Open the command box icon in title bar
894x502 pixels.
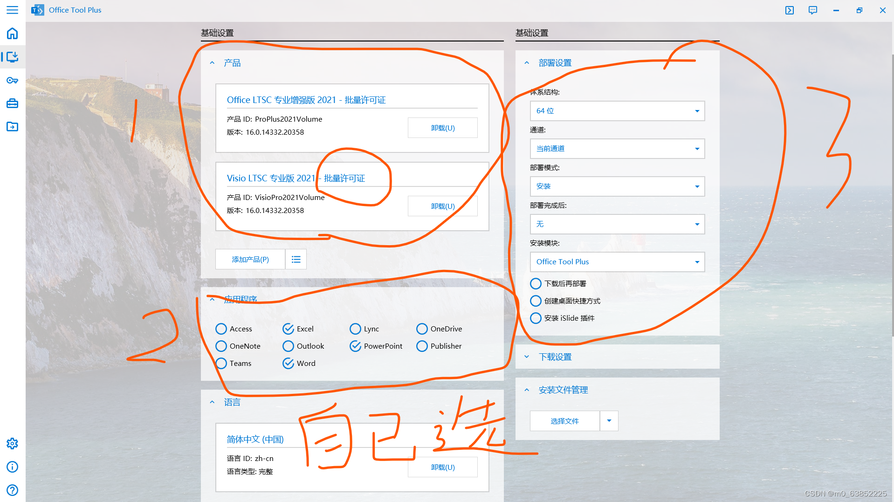coord(790,10)
